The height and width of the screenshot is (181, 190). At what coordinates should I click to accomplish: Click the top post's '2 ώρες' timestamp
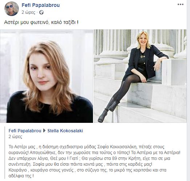pos(28,12)
